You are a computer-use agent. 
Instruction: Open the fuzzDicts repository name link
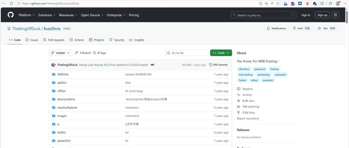coord(52,29)
